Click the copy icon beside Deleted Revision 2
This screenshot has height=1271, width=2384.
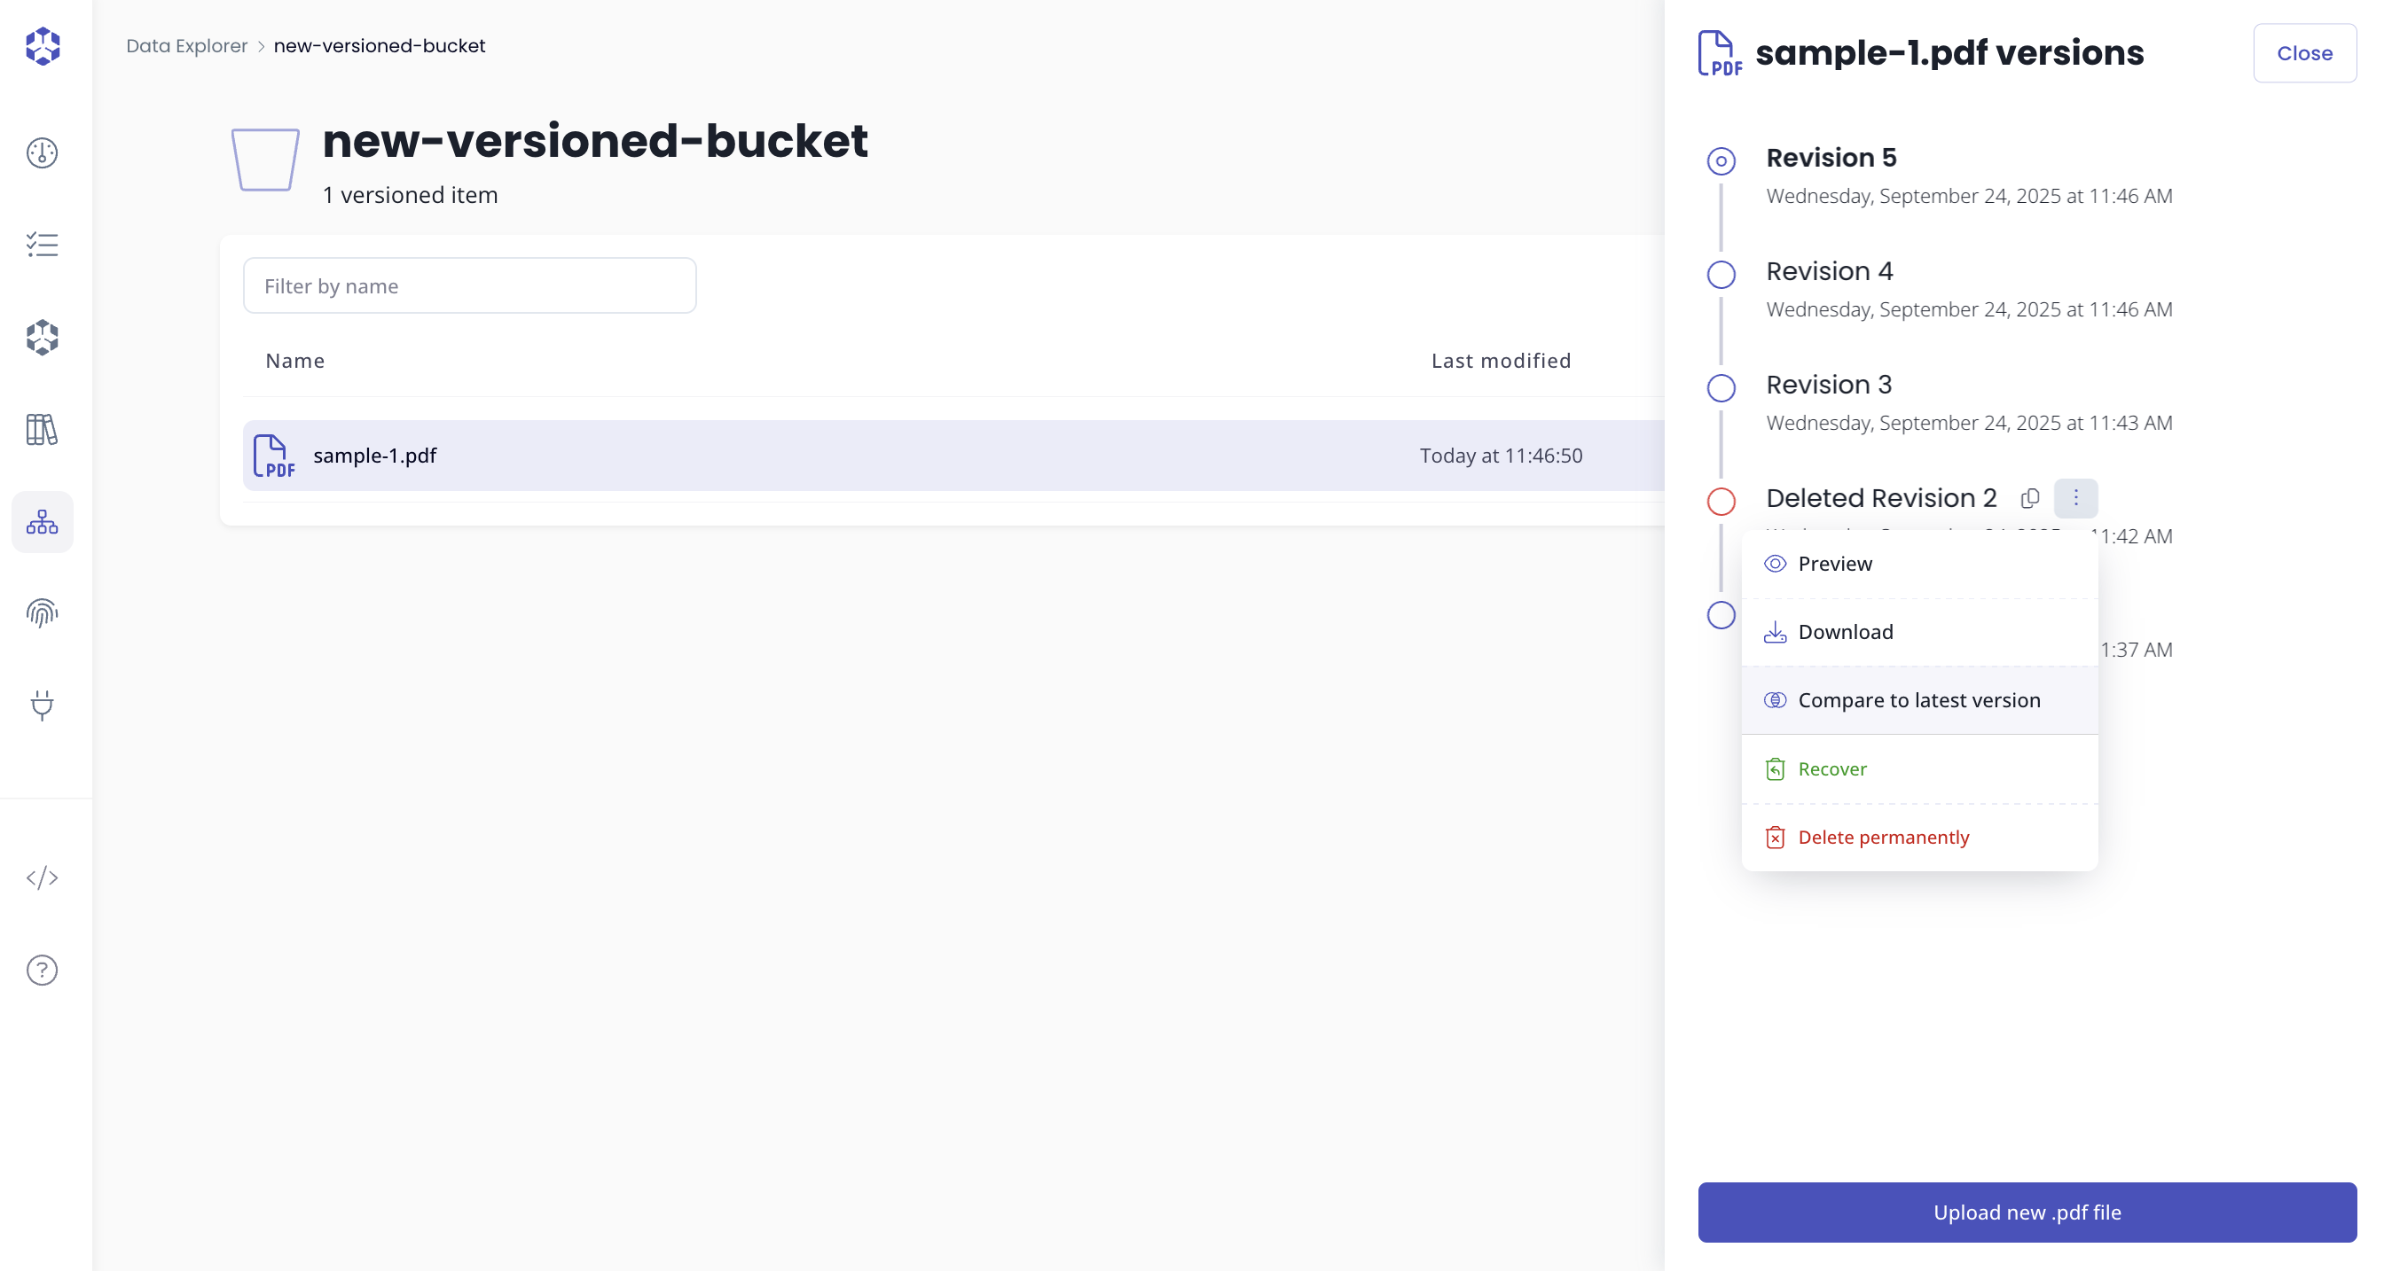coord(2028,499)
